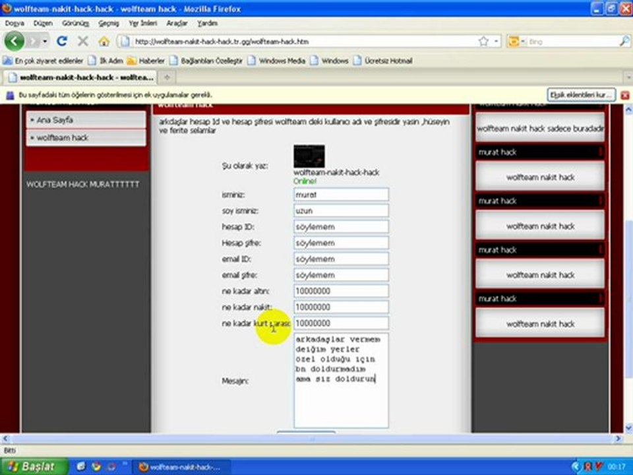Click the isminiz field containing murat

(x=341, y=195)
